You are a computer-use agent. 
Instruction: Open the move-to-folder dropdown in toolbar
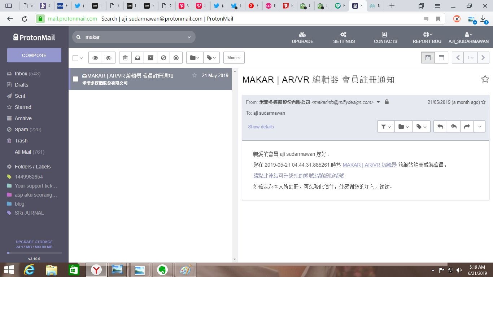pyautogui.click(x=195, y=58)
